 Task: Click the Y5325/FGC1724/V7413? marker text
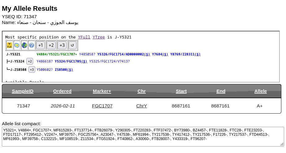(x=110, y=61)
